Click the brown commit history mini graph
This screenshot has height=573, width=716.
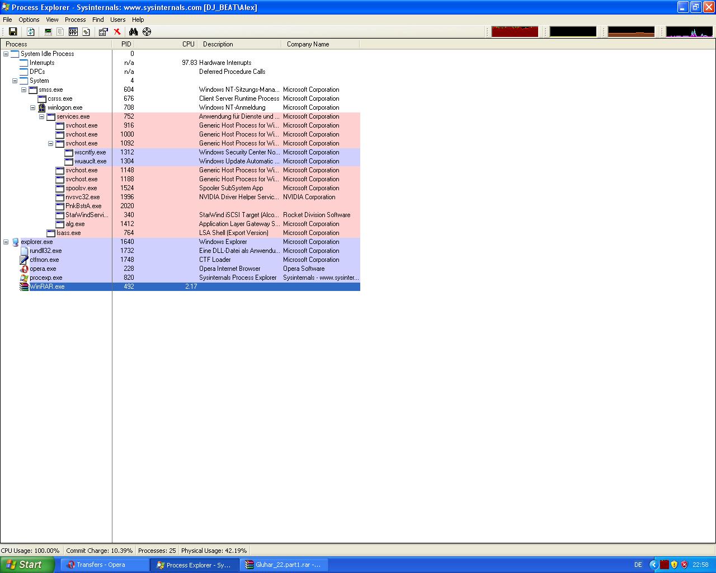631,31
